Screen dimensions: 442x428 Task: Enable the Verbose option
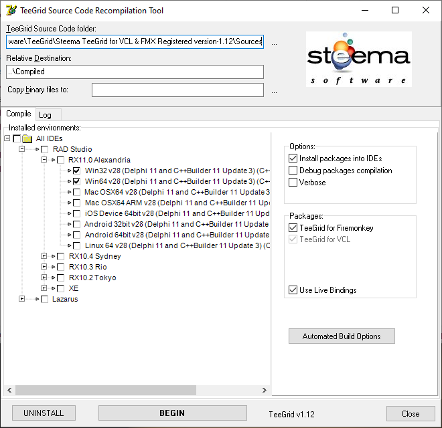pyautogui.click(x=293, y=183)
